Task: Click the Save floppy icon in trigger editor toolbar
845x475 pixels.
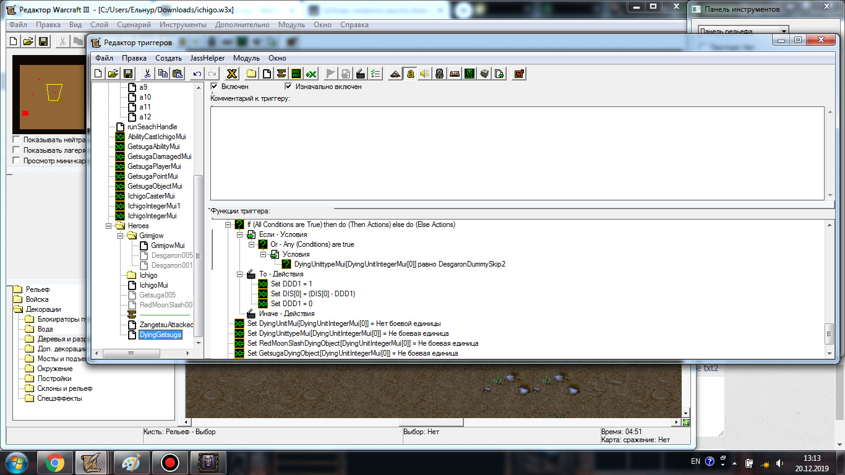Action: (x=127, y=74)
